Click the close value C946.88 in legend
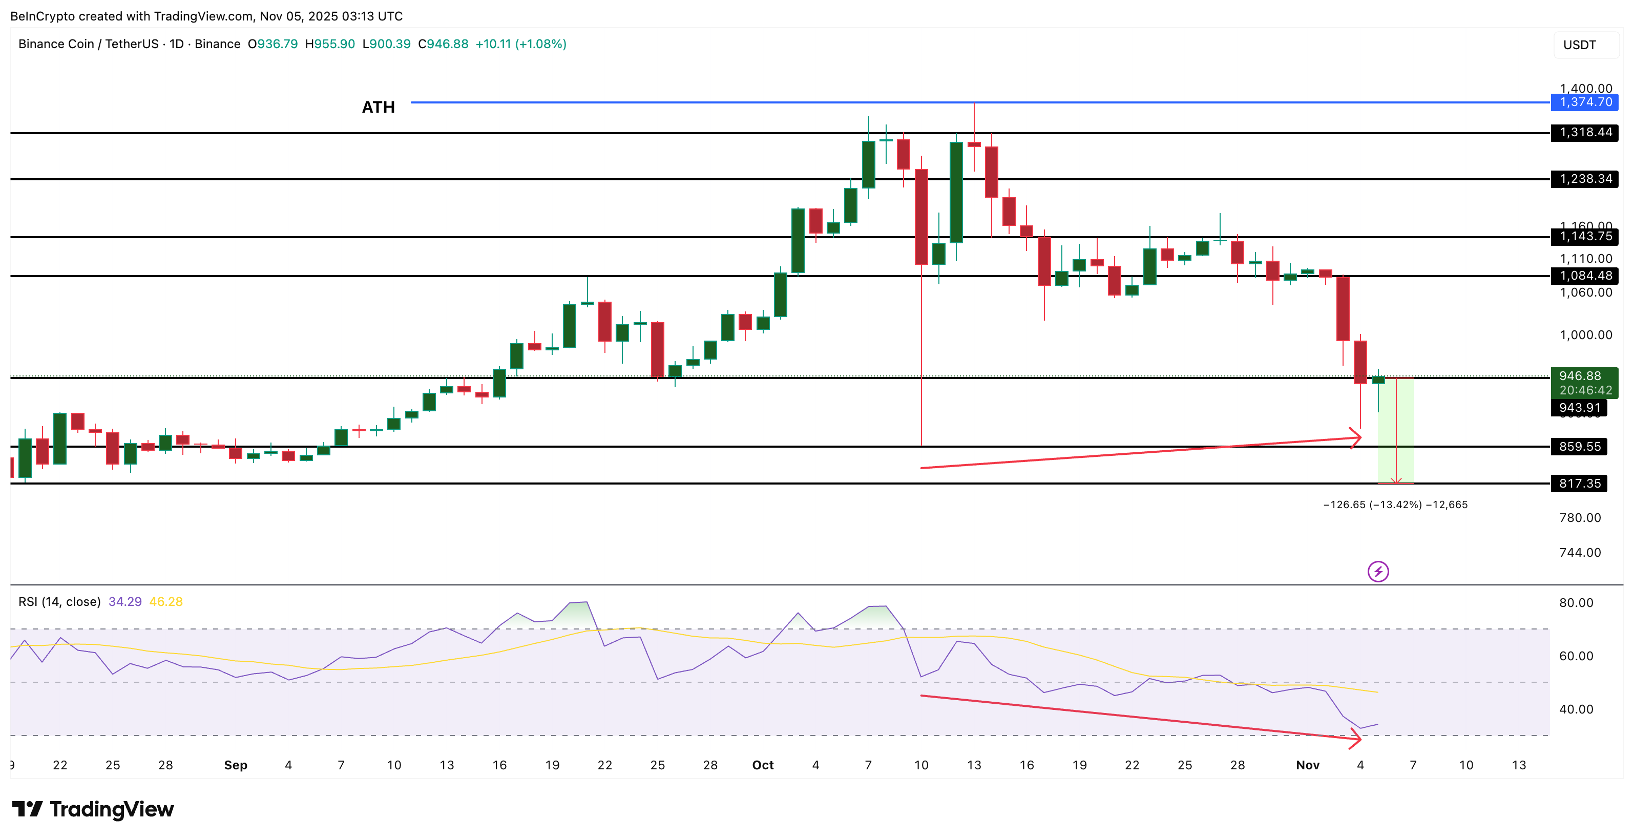Screen dimensions: 1634x840 [x=444, y=44]
